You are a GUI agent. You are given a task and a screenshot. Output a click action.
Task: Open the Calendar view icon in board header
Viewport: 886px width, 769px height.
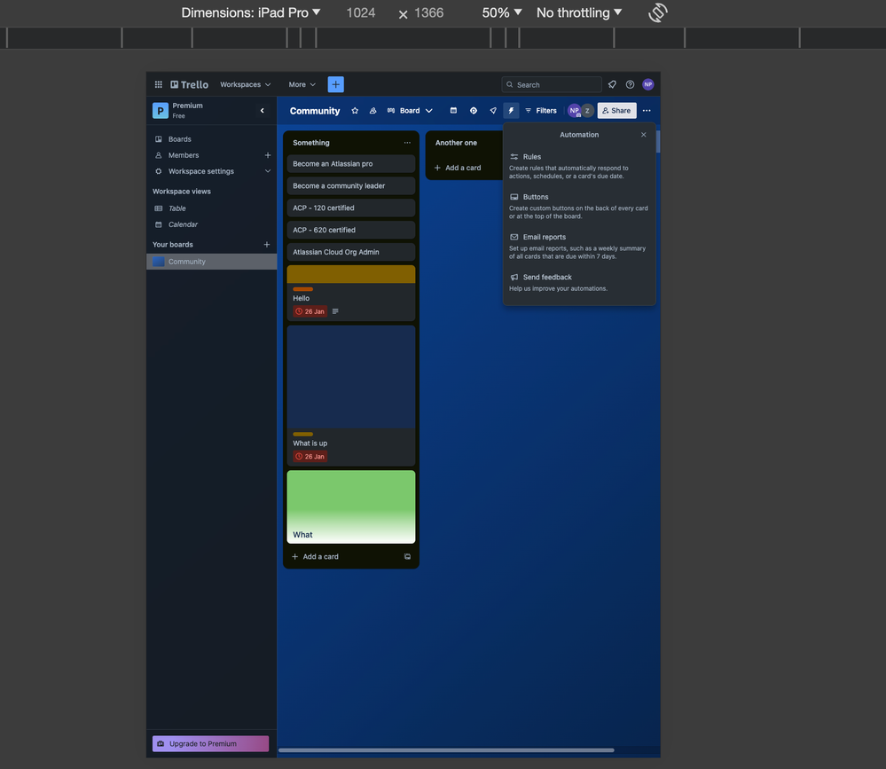[x=453, y=110]
